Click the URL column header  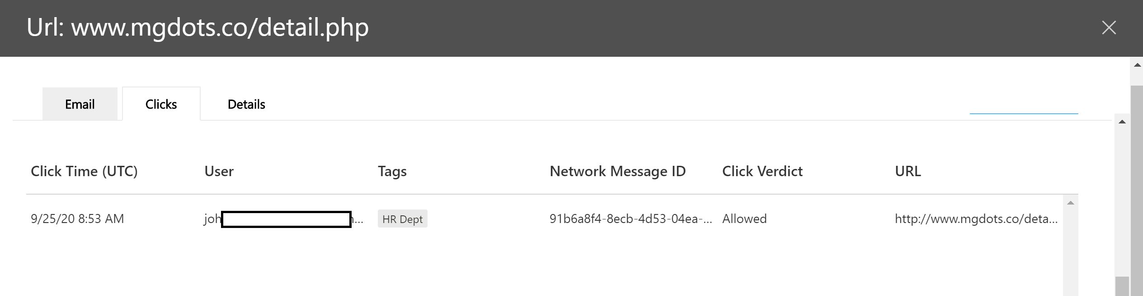pyautogui.click(x=908, y=171)
